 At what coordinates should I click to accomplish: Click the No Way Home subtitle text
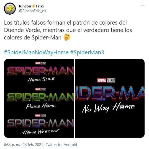coord(108,108)
